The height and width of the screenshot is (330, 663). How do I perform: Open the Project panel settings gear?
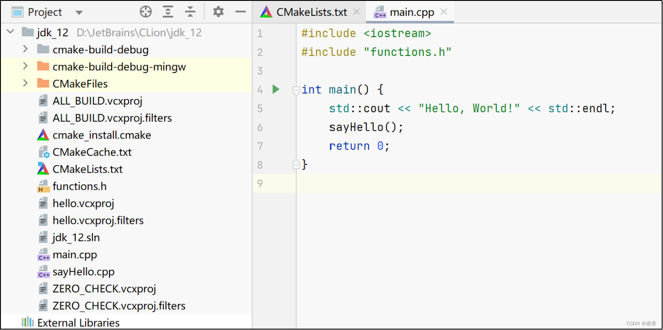click(x=218, y=12)
